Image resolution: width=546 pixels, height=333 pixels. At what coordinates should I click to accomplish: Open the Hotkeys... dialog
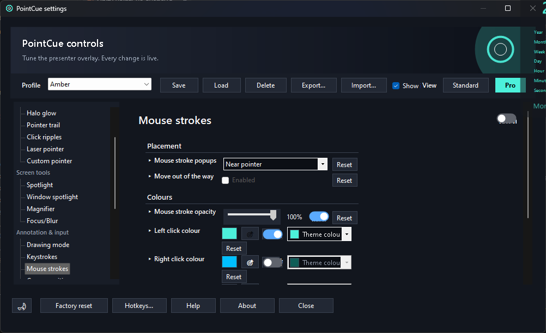coord(139,306)
